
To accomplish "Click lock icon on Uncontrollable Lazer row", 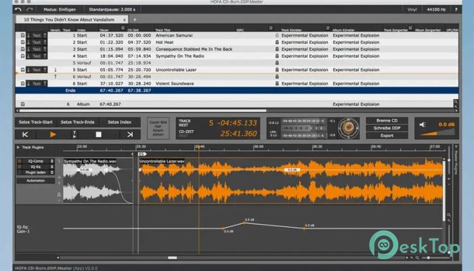I will (277, 70).
